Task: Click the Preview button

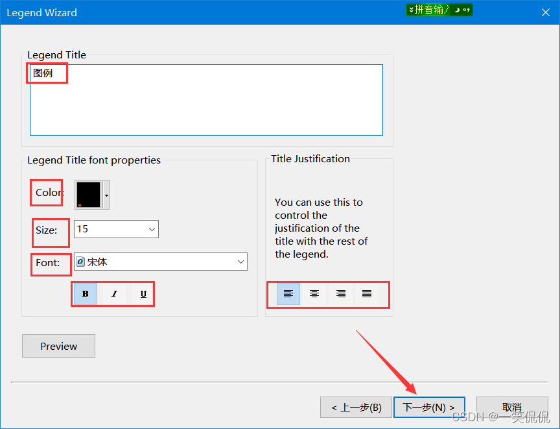Action: 58,346
